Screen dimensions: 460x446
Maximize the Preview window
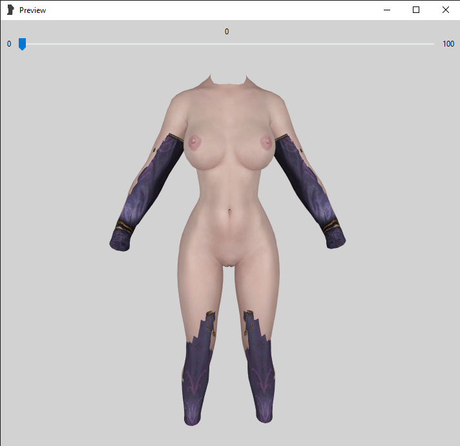click(x=416, y=10)
